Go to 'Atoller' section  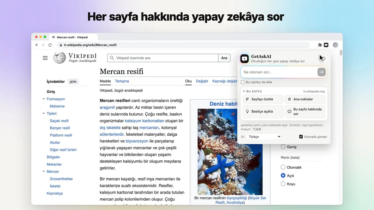(x=55, y=143)
